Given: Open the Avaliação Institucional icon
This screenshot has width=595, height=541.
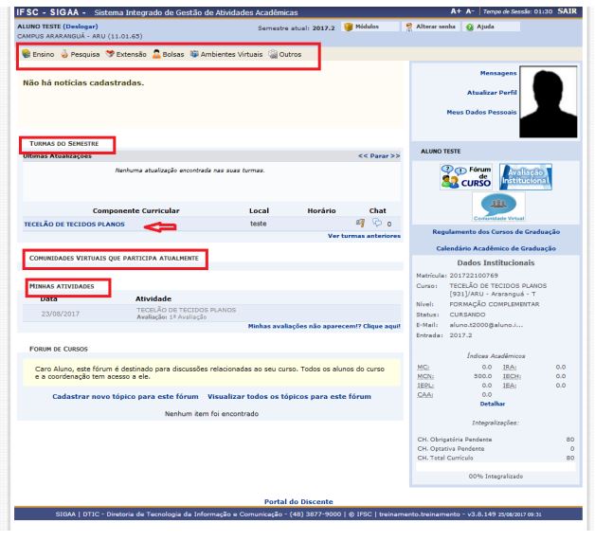Looking at the screenshot, I should tap(525, 176).
